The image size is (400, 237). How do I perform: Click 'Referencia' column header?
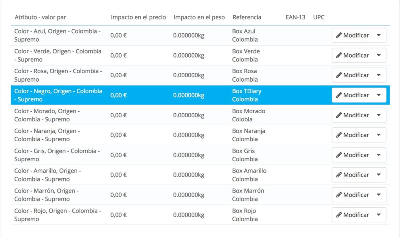pos(247,17)
